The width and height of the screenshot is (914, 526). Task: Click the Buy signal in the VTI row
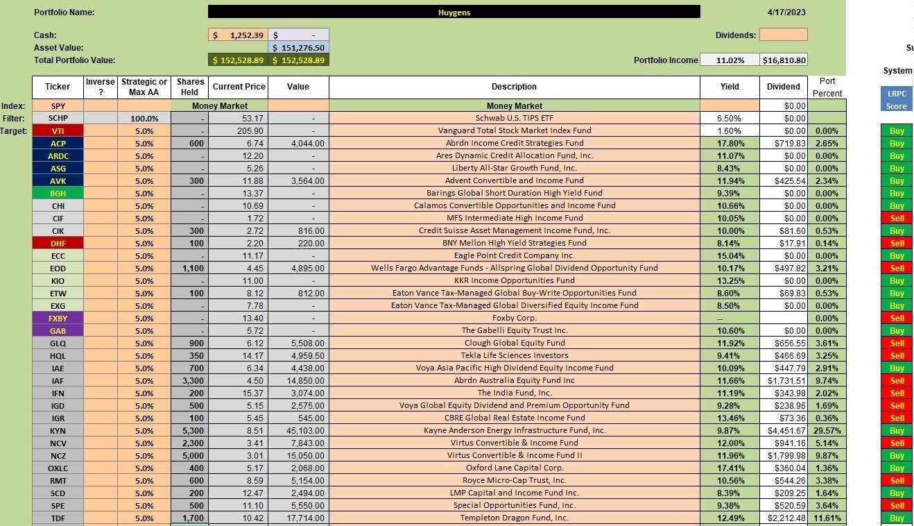pyautogui.click(x=897, y=131)
